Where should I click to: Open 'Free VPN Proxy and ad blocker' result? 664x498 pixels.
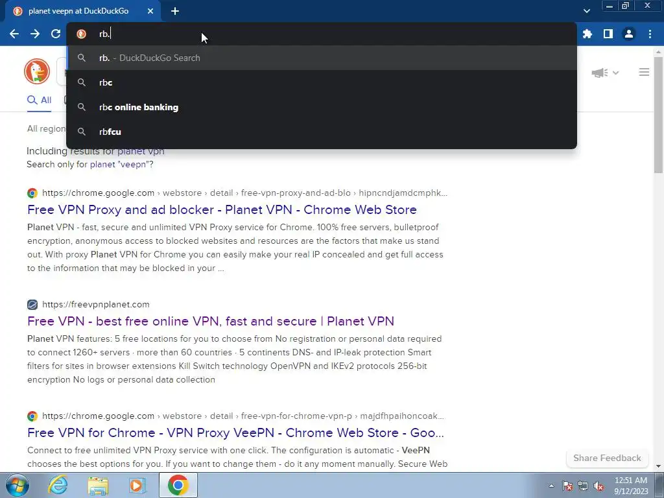click(222, 209)
